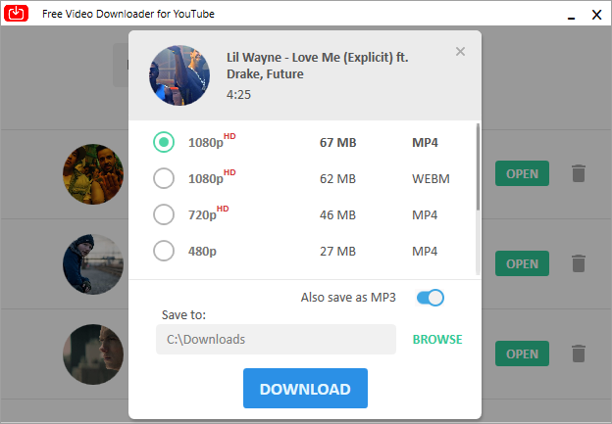The width and height of the screenshot is (612, 424).
Task: Delete the first downloaded video
Action: [579, 173]
